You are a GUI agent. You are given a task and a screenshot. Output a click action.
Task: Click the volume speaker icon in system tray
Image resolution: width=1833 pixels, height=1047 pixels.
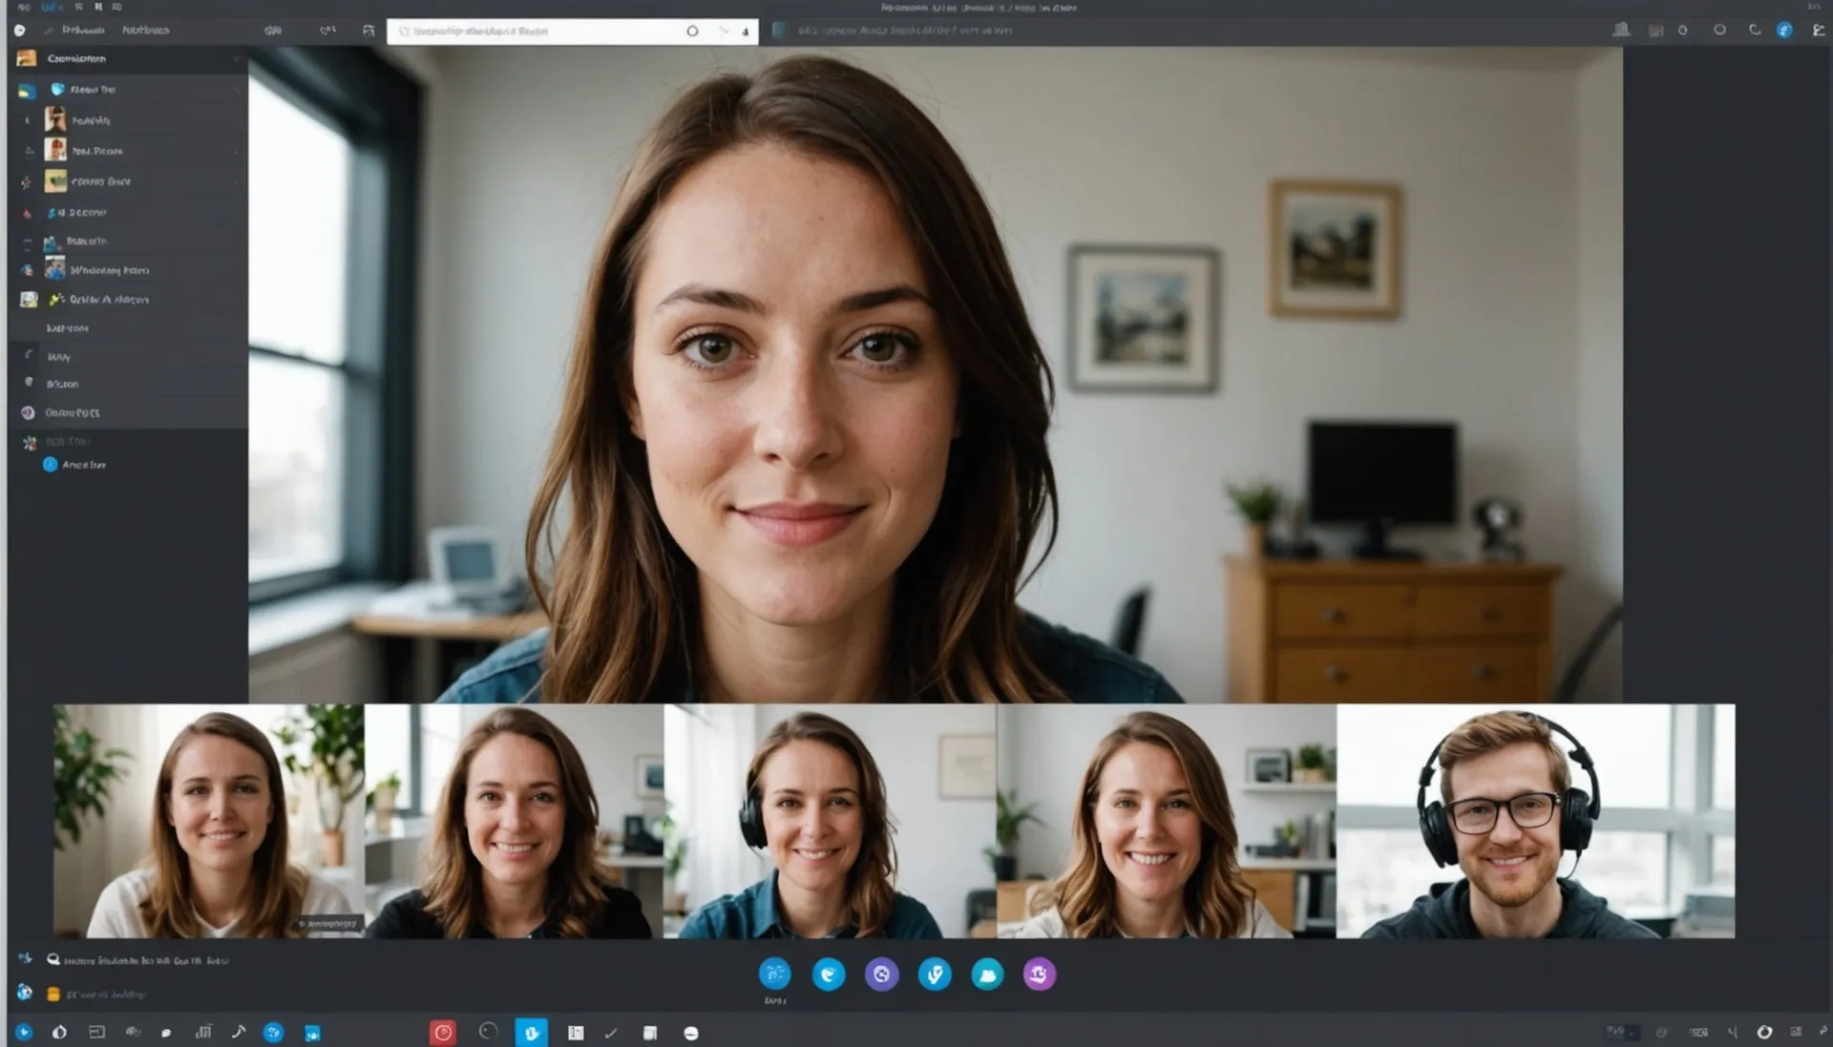(x=1732, y=1033)
